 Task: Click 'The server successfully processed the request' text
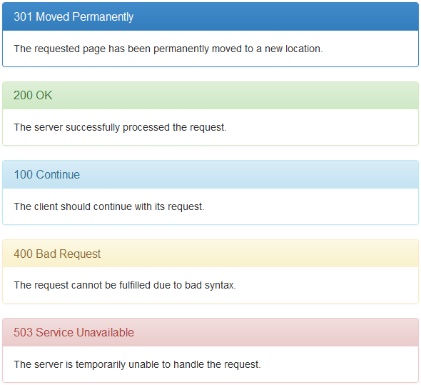tap(121, 127)
